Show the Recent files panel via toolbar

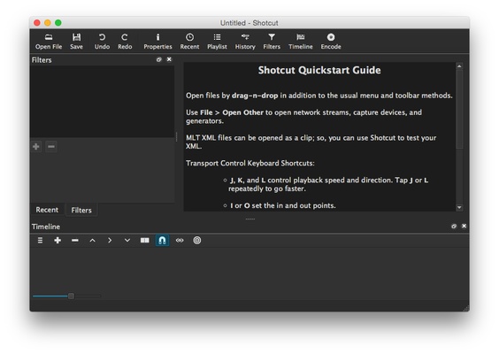pyautogui.click(x=189, y=42)
